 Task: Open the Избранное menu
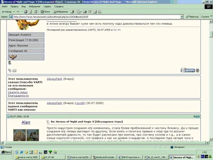35,6
